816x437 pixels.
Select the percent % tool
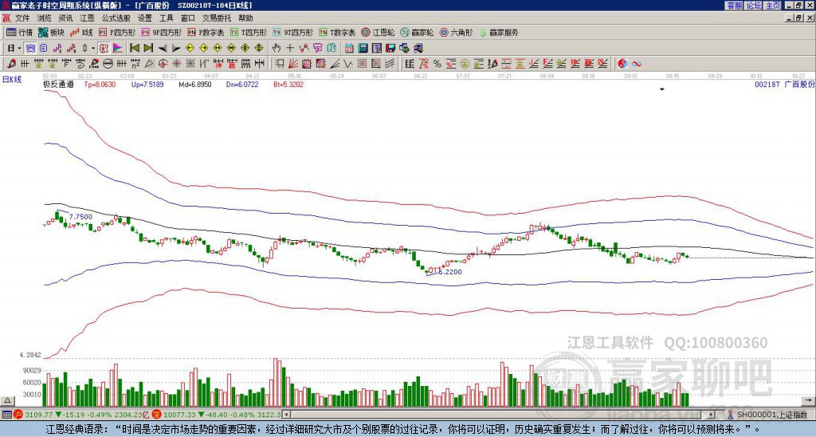(437, 64)
